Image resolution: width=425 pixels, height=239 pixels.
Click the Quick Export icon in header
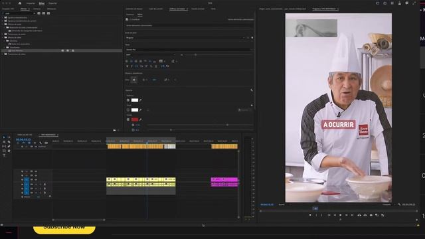point(385,3)
